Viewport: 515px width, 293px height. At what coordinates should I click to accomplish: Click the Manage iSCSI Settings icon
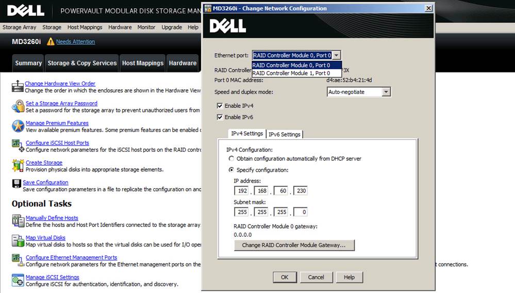click(18, 280)
